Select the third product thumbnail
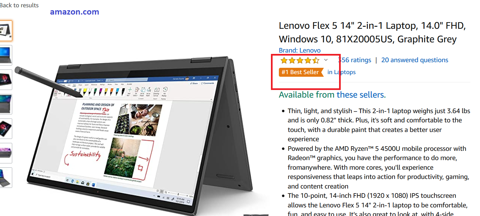The height and width of the screenshot is (216, 480). pos(6,80)
